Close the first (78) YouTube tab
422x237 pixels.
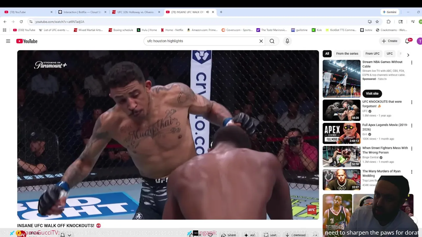[x=51, y=12]
